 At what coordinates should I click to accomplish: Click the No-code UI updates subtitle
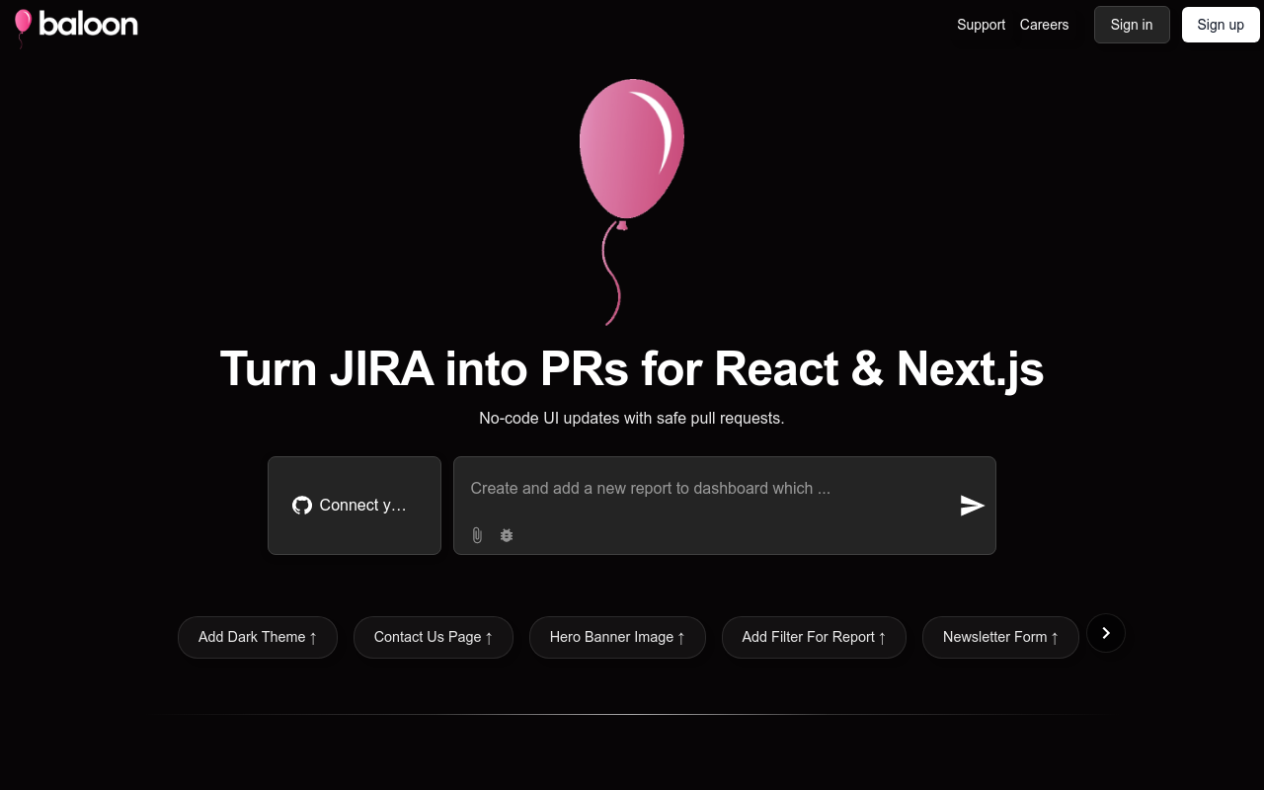(632, 418)
